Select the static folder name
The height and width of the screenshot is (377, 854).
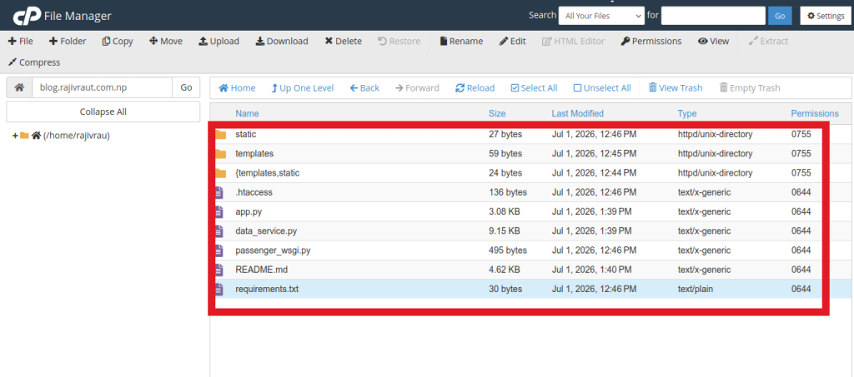[246, 134]
